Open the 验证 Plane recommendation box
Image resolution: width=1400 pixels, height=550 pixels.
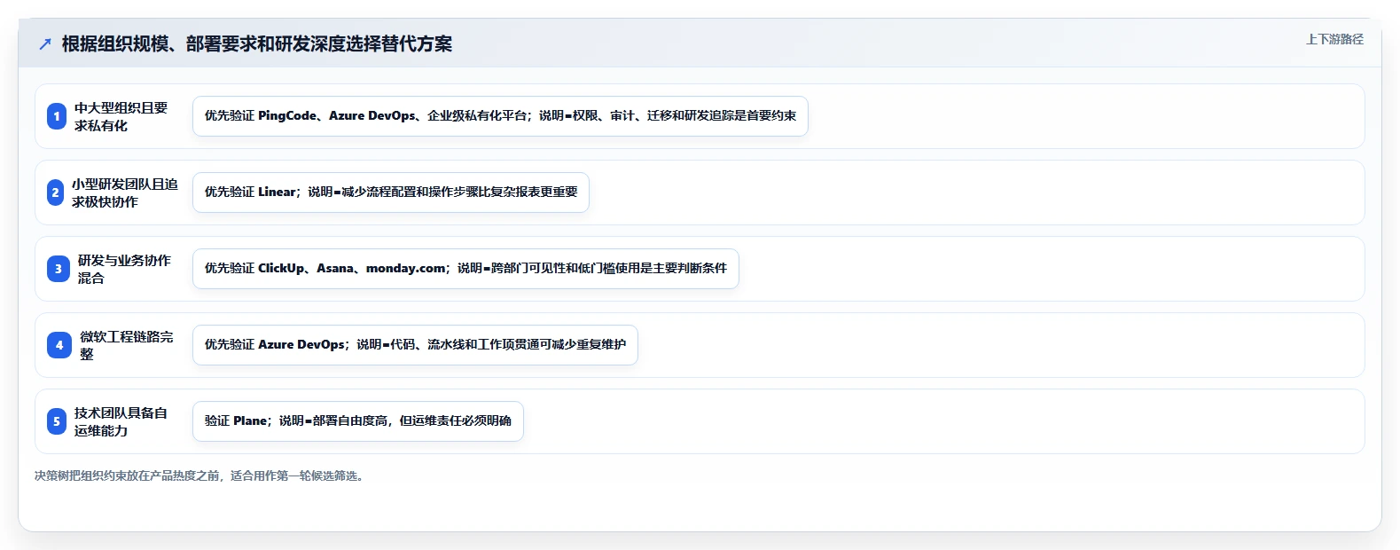(x=358, y=421)
